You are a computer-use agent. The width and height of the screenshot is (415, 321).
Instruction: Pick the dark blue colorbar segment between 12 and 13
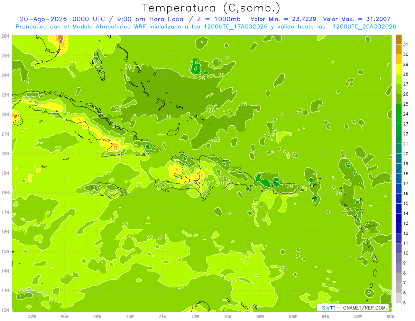click(399, 228)
